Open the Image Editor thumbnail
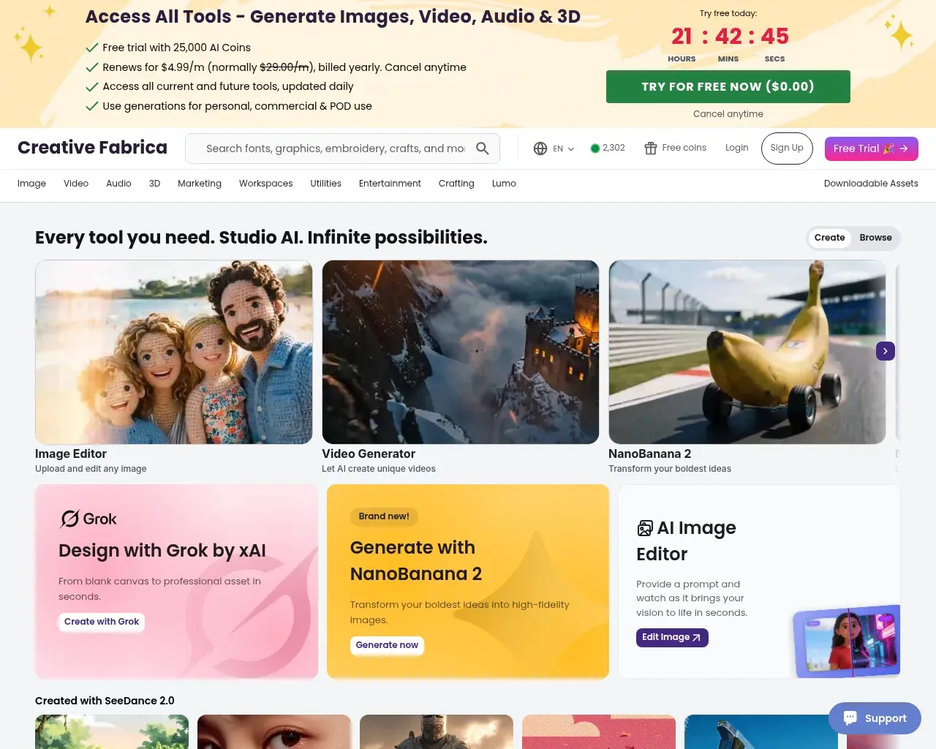This screenshot has height=749, width=936. [174, 352]
